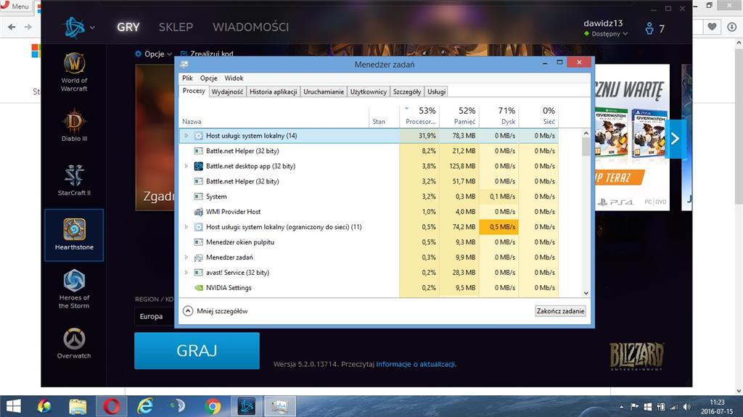Show hidden system tray icons
This screenshot has width=743, height=417.
621,407
